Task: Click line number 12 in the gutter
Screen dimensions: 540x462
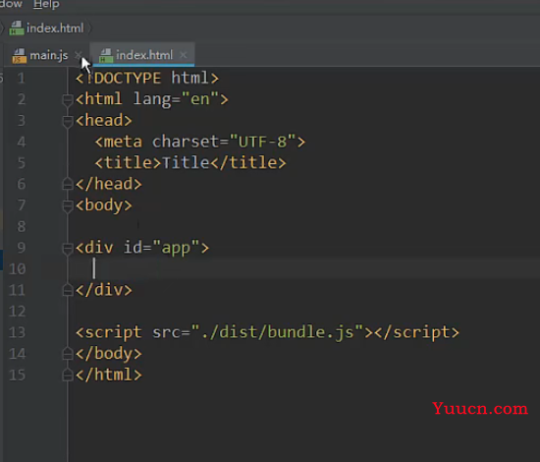Action: pos(18,312)
